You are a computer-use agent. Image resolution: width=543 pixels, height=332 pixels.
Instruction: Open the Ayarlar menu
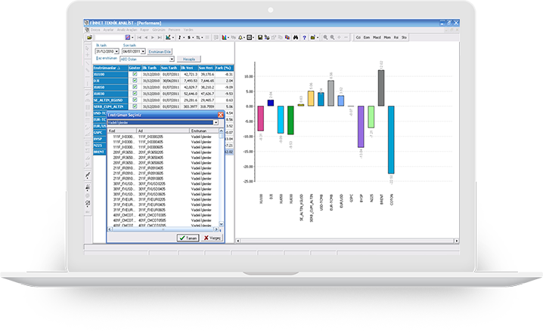(108, 30)
